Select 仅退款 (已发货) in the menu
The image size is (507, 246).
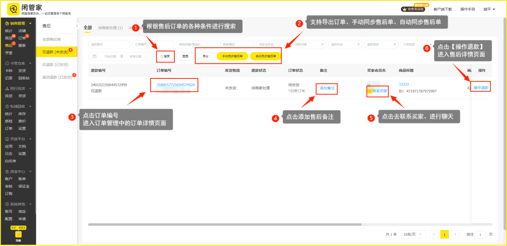tap(55, 64)
